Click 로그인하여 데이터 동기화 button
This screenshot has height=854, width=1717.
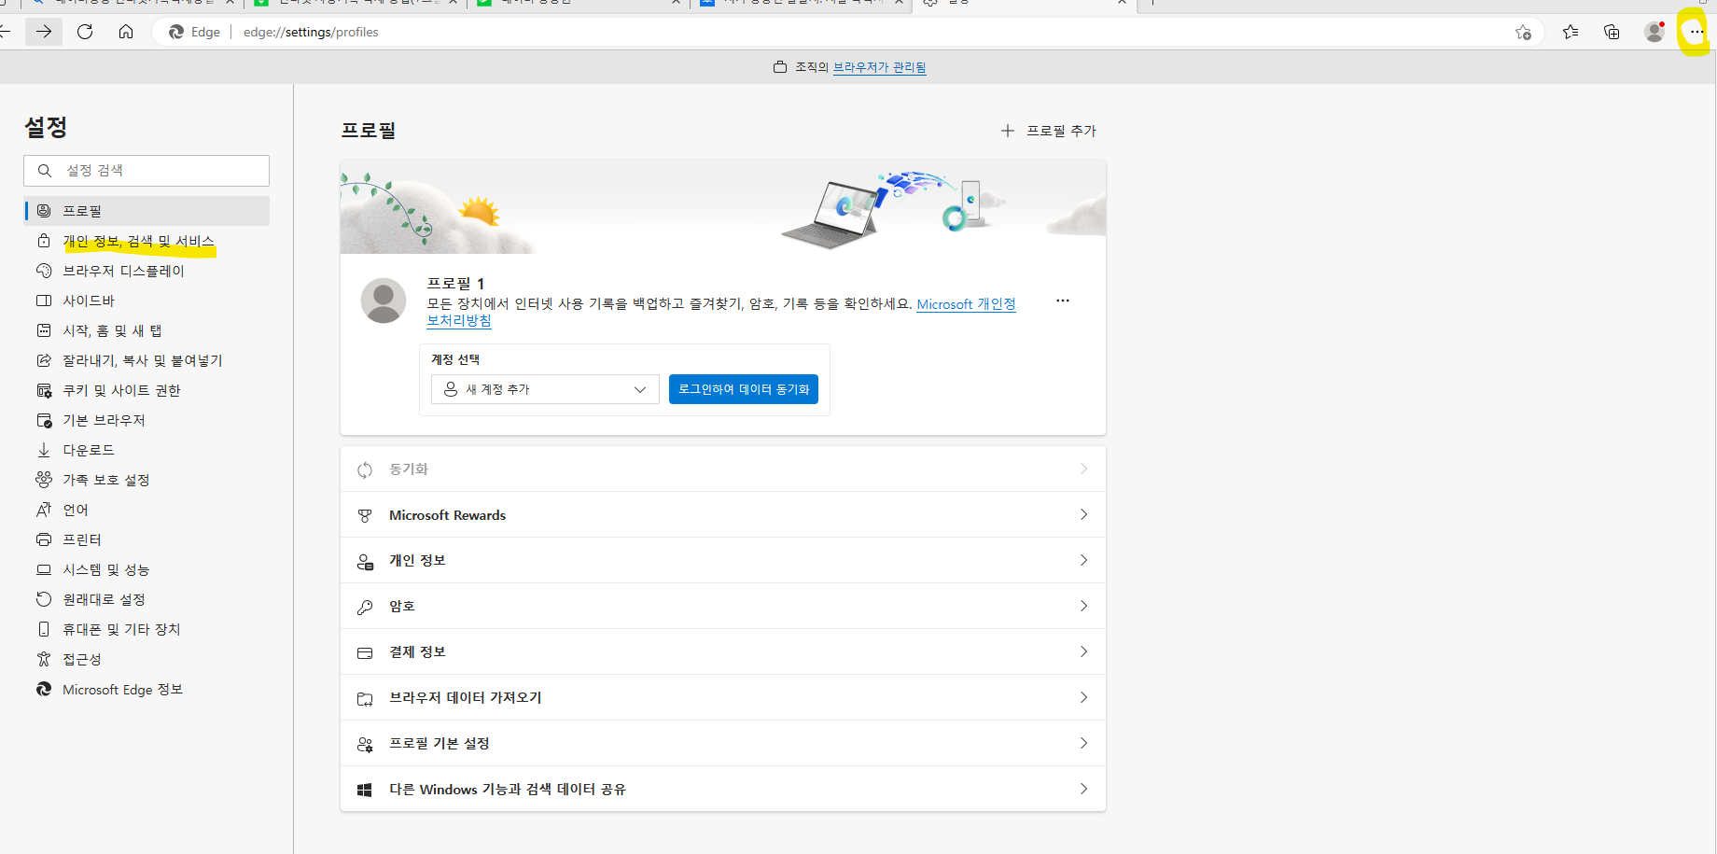[x=744, y=389]
